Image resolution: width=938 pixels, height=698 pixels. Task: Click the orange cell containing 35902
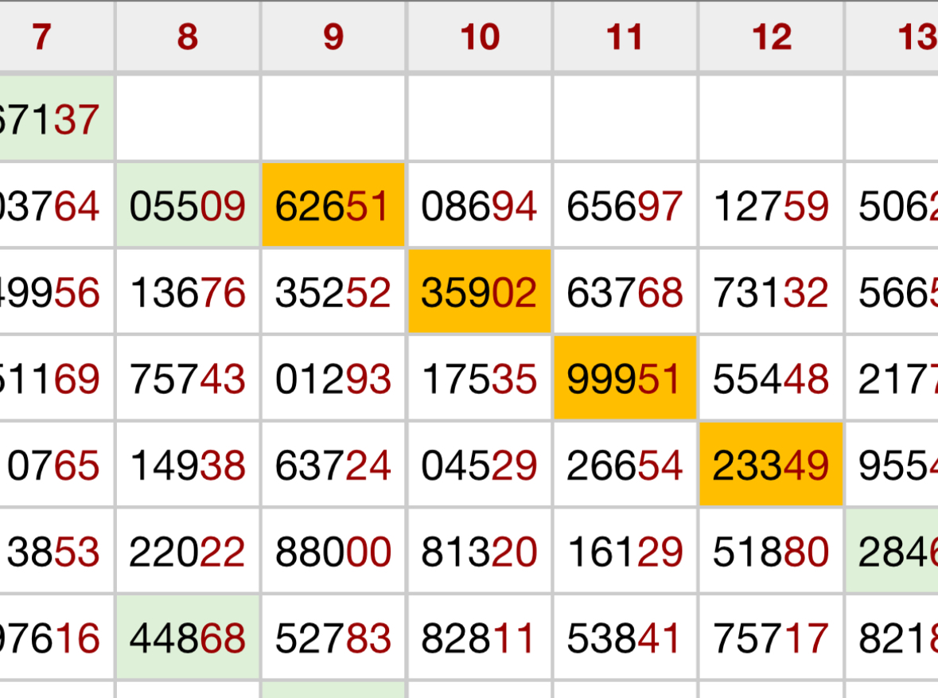(x=480, y=292)
